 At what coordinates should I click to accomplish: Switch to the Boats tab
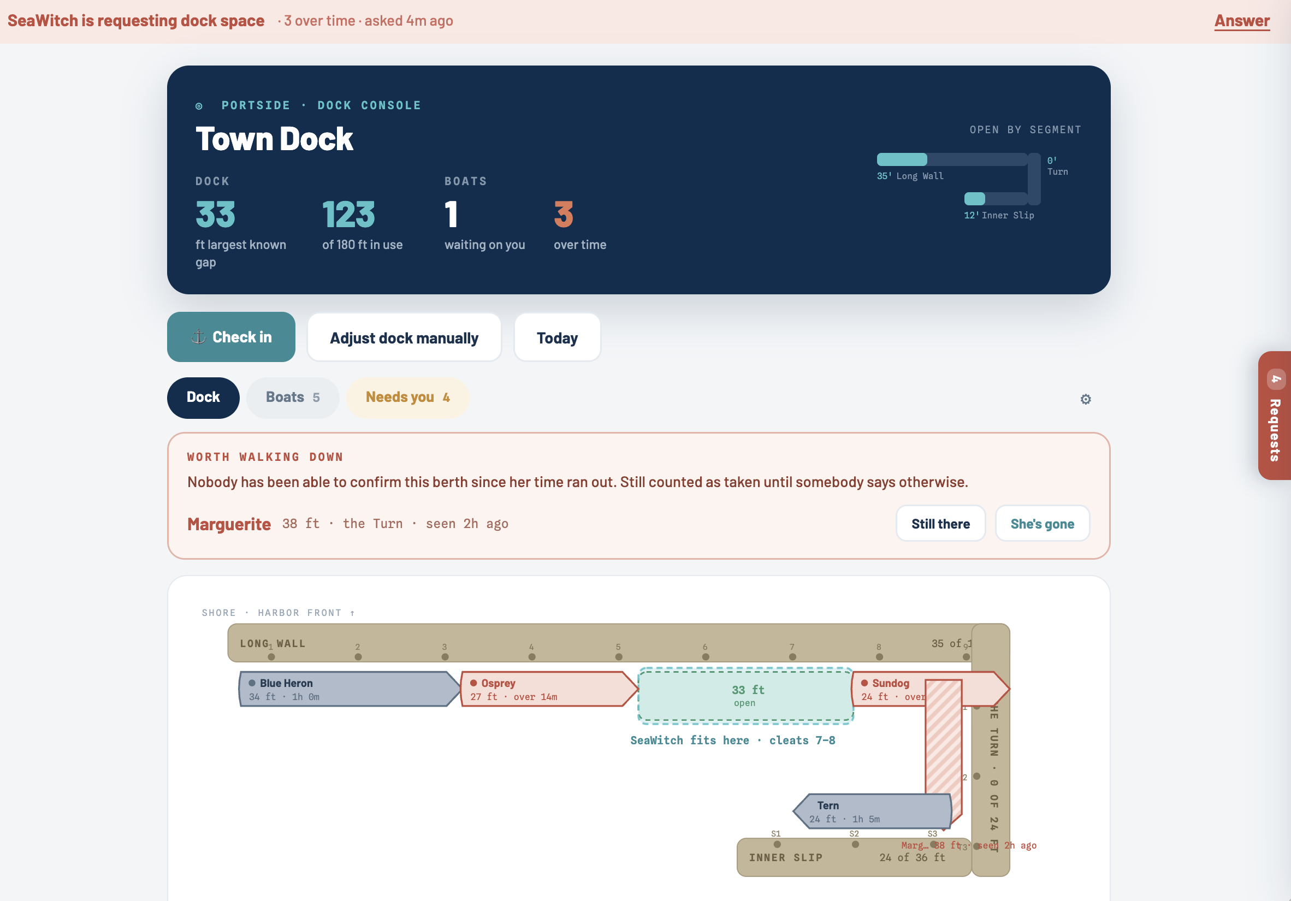tap(292, 398)
